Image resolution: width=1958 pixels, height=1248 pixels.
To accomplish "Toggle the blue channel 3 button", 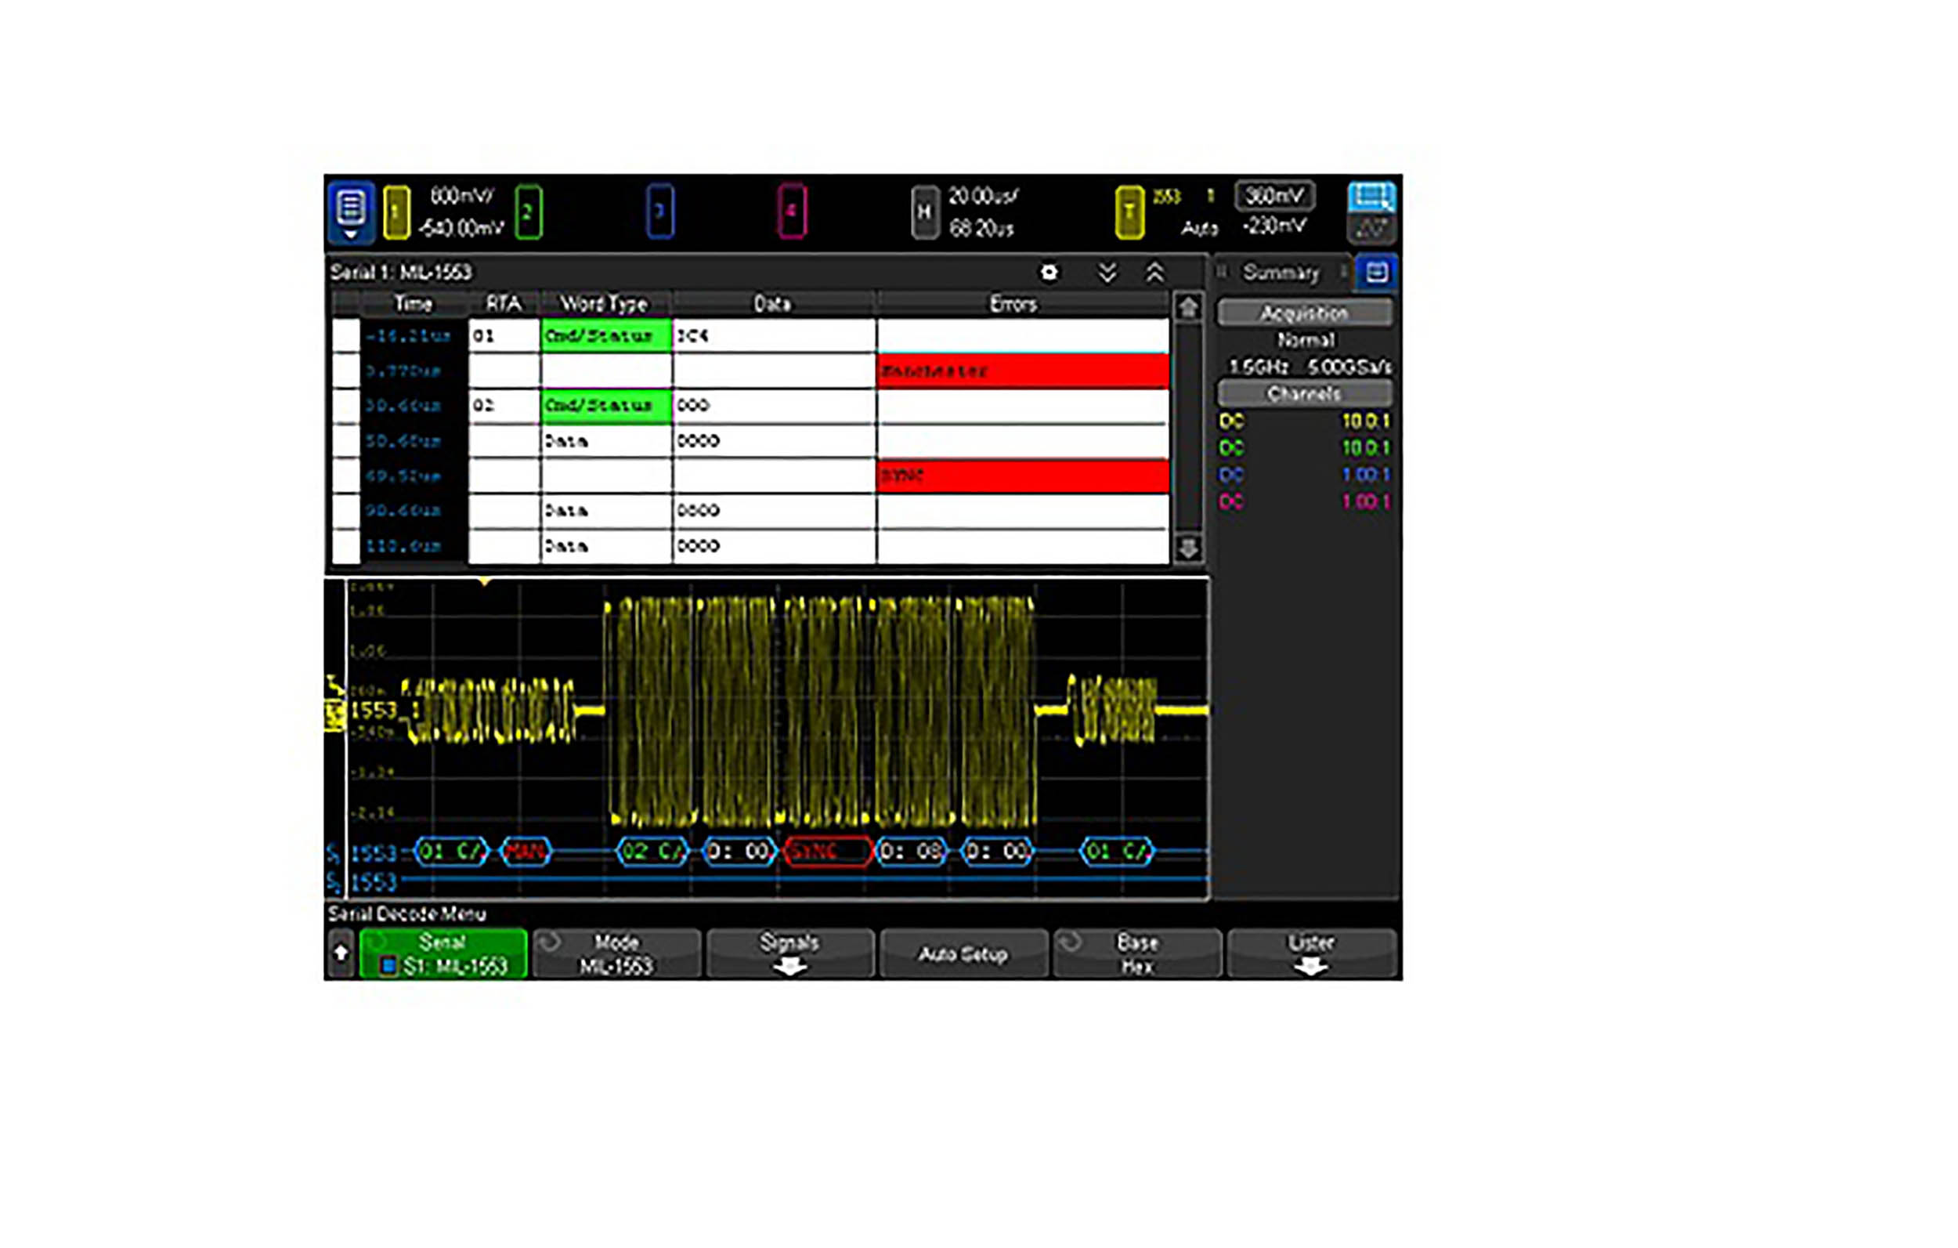I will coord(659,212).
